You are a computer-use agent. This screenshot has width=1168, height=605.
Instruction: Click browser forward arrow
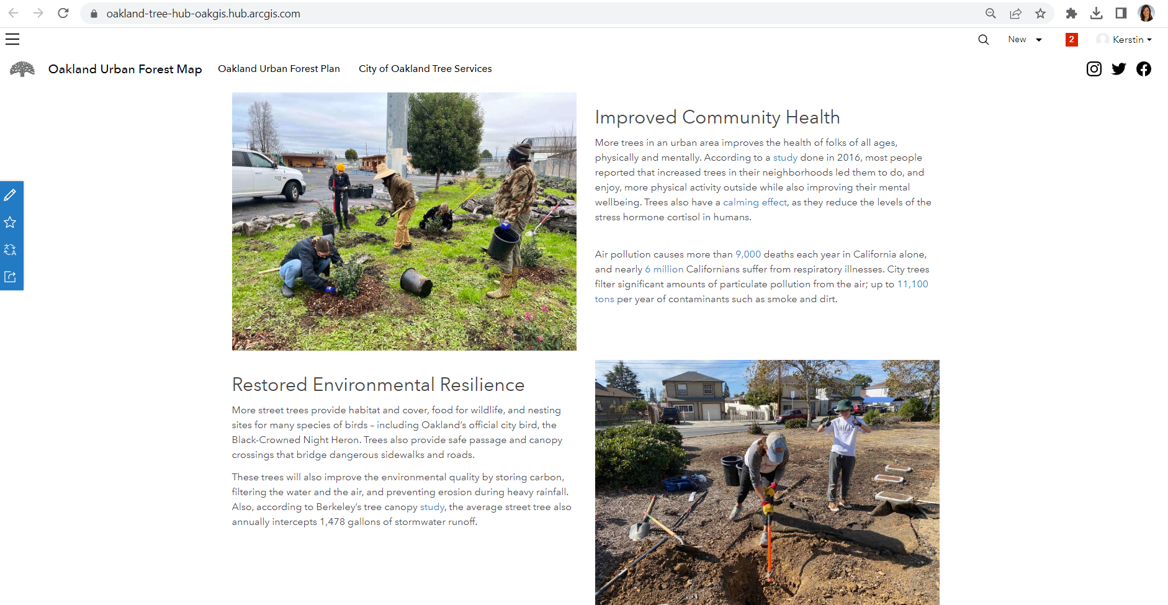coord(38,13)
